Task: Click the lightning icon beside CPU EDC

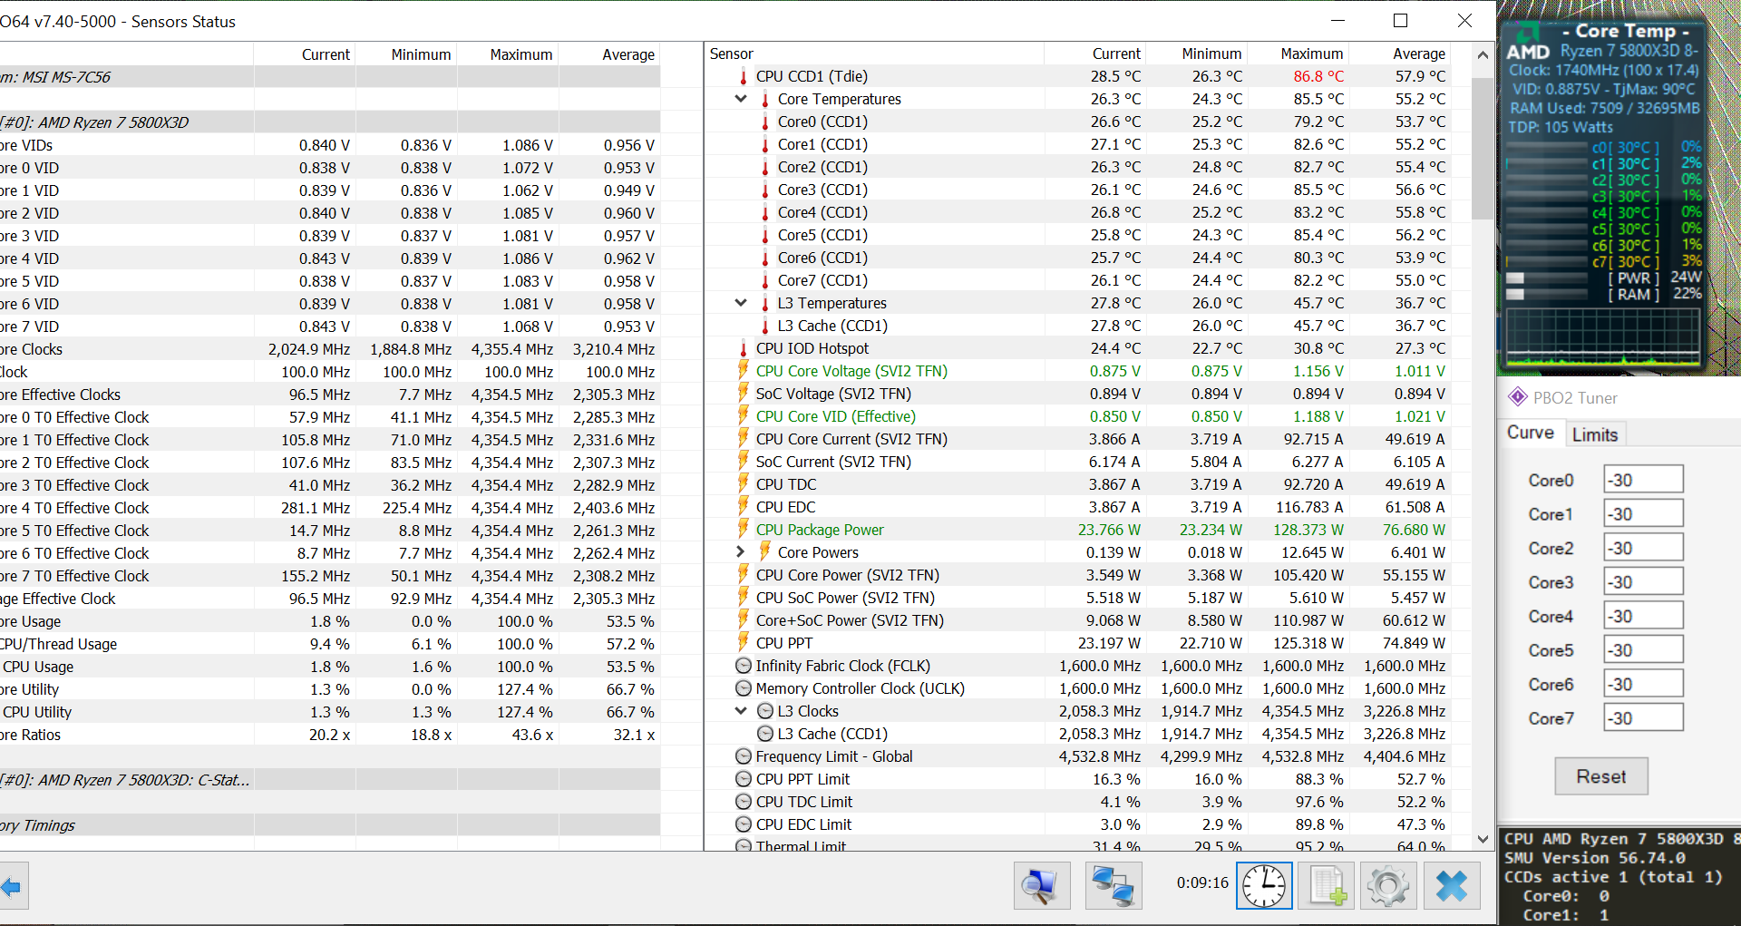Action: point(744,507)
